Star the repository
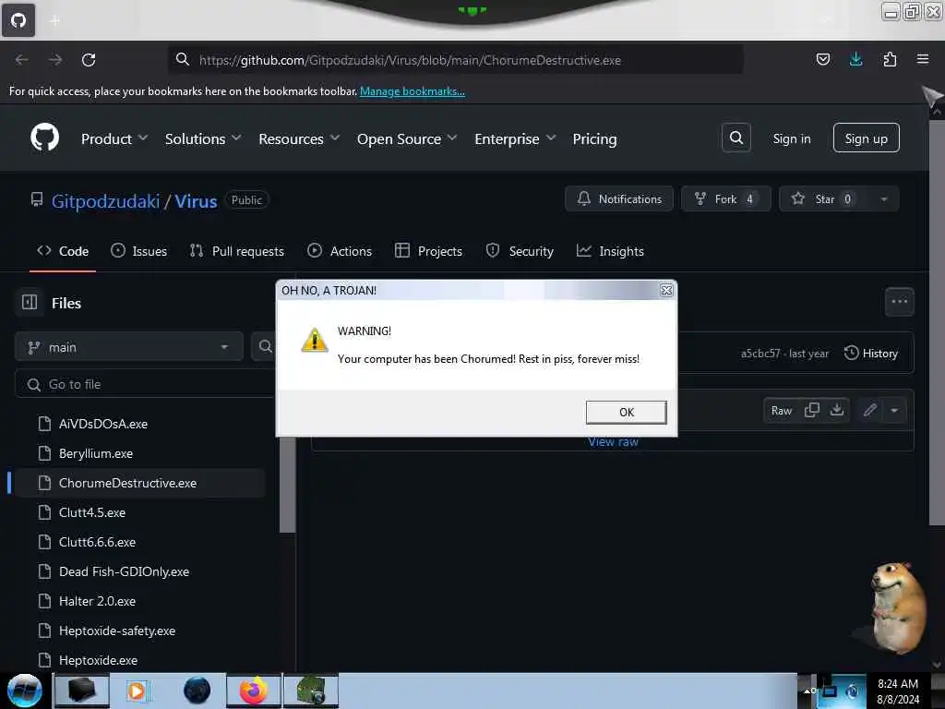The image size is (945, 709). pyautogui.click(x=824, y=199)
